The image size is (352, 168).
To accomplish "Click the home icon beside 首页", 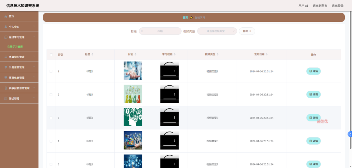I will click(6, 16).
